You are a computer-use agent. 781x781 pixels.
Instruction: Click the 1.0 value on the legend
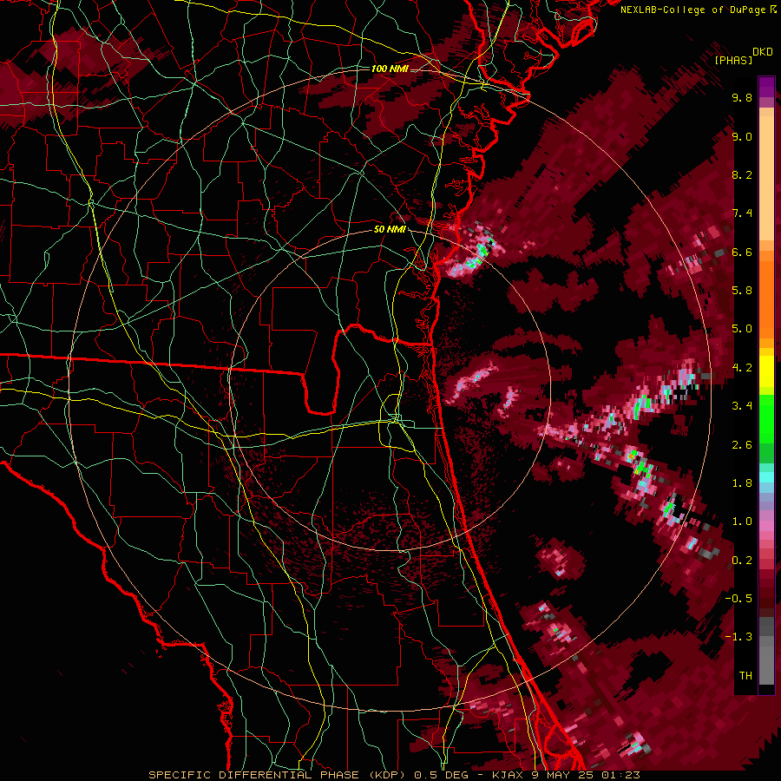(742, 522)
